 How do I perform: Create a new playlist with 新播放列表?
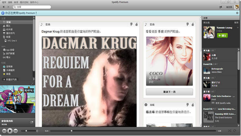pyautogui.click(x=10, y=79)
